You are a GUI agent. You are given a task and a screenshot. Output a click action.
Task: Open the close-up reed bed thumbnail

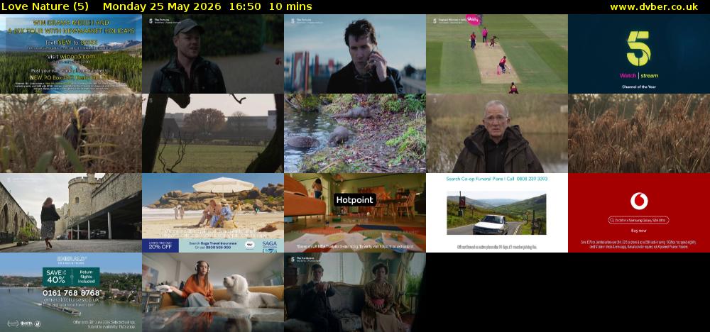pos(639,133)
